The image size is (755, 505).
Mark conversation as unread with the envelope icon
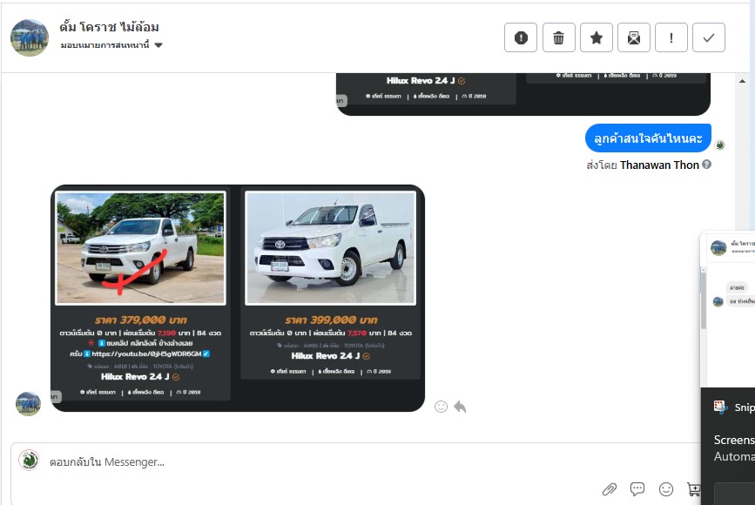634,37
